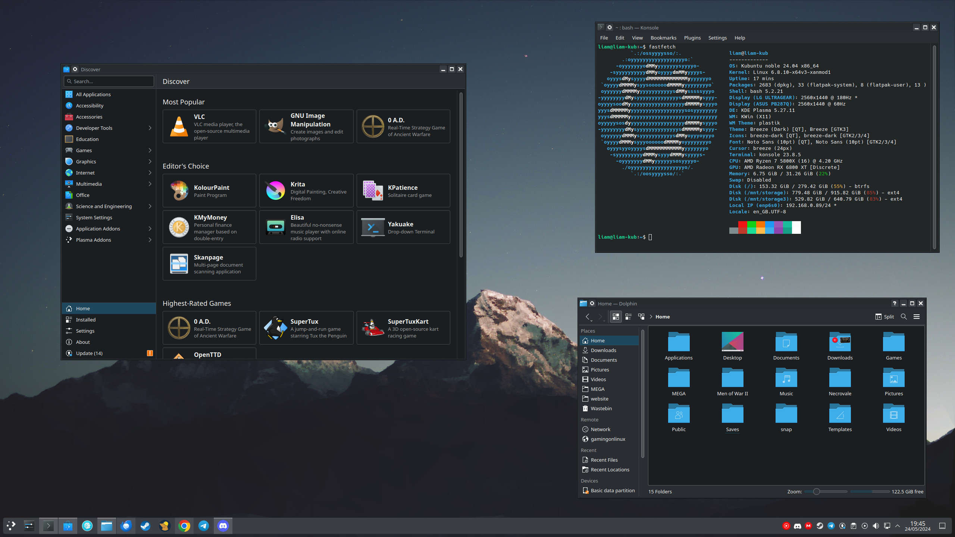
Task: Switch Dolphin to Details view mode
Action: pos(641,317)
